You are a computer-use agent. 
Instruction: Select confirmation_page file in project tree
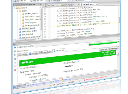[32, 16]
